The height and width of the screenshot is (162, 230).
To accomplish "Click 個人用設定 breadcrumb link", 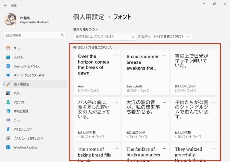I will [x=88, y=17].
